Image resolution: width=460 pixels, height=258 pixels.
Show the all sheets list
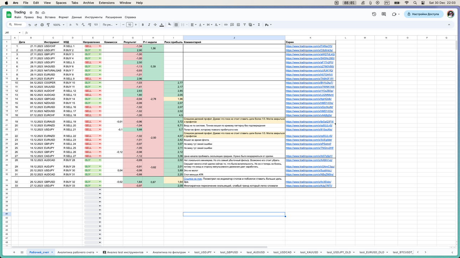pyautogui.click(x=22, y=252)
